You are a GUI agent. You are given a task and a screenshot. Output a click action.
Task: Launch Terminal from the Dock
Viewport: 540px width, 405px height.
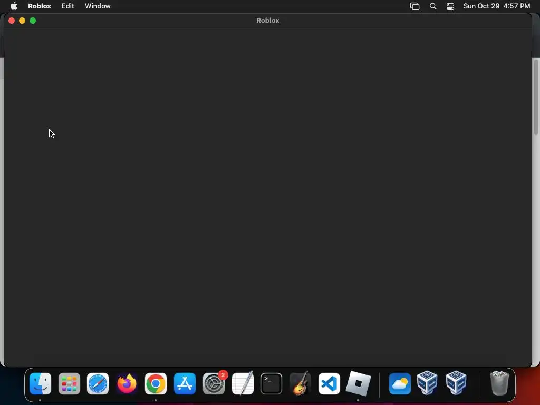[x=272, y=383]
